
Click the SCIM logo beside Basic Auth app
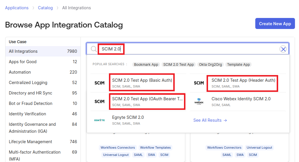point(99,83)
